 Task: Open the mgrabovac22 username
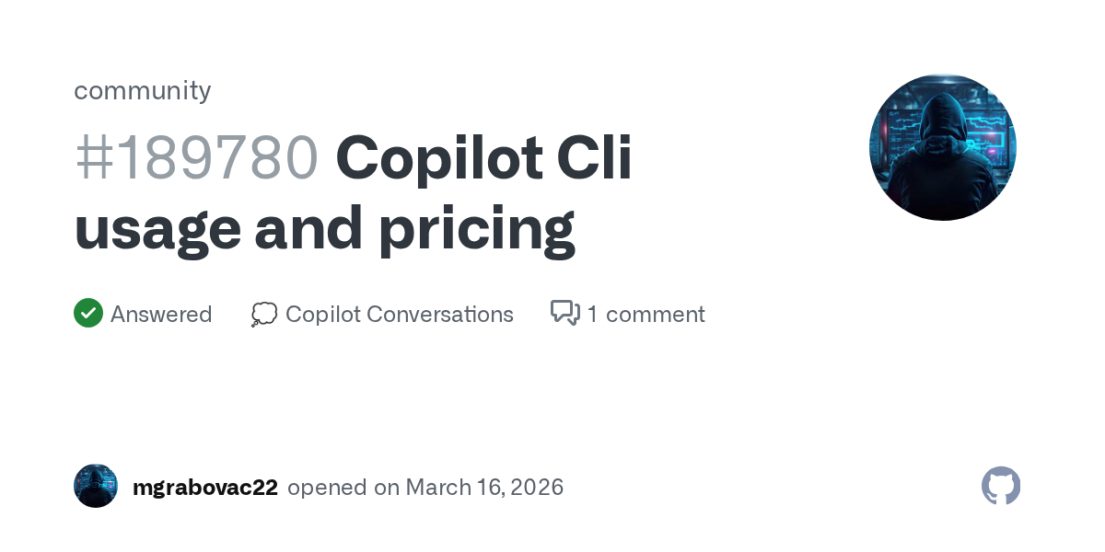tap(205, 488)
